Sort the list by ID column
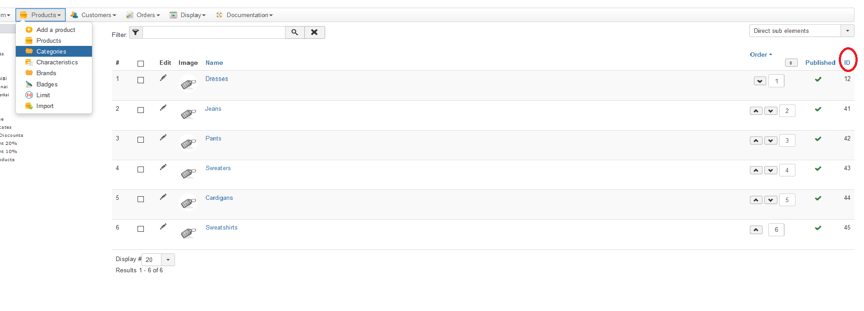Viewport: 864px width, 311px height. 847,63
